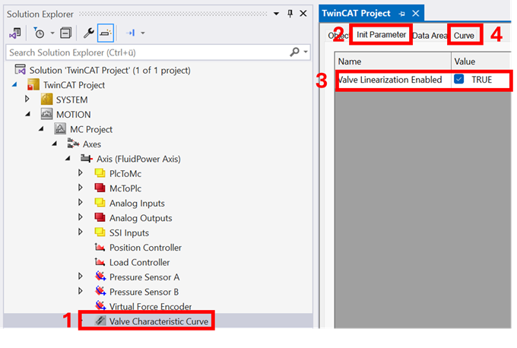Click the Analog Outputs icon
The height and width of the screenshot is (348, 517).
point(100,217)
